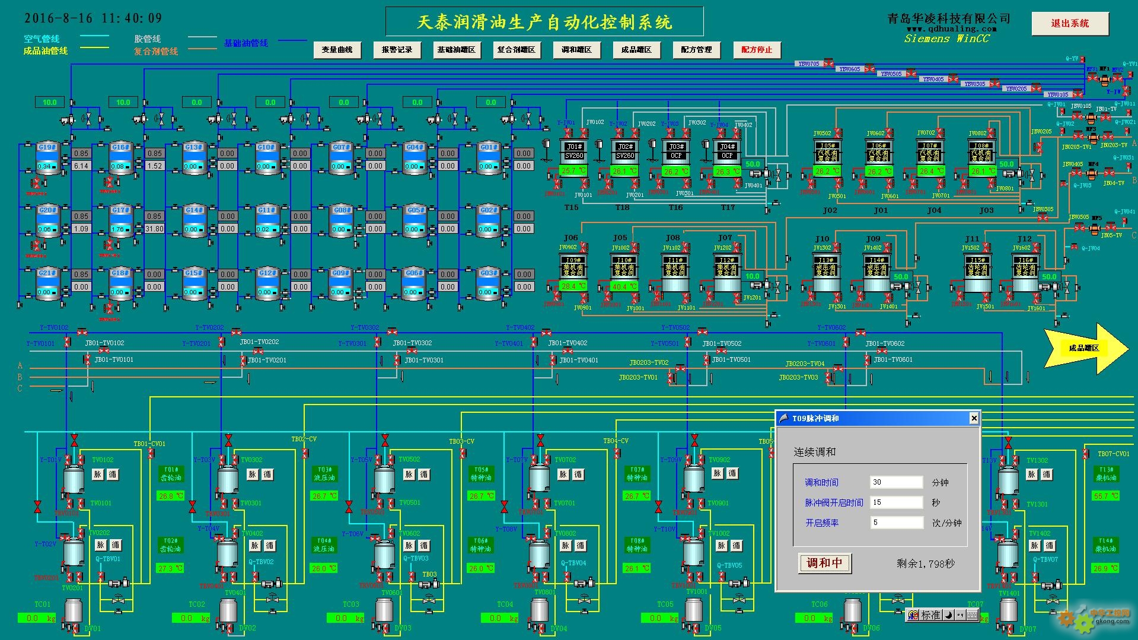
Task: Click the blending tank below TV0102
Action: [x=75, y=477]
